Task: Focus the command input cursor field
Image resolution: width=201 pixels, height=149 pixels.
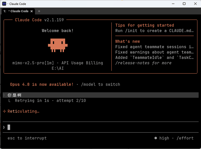Action: [x=101, y=127]
